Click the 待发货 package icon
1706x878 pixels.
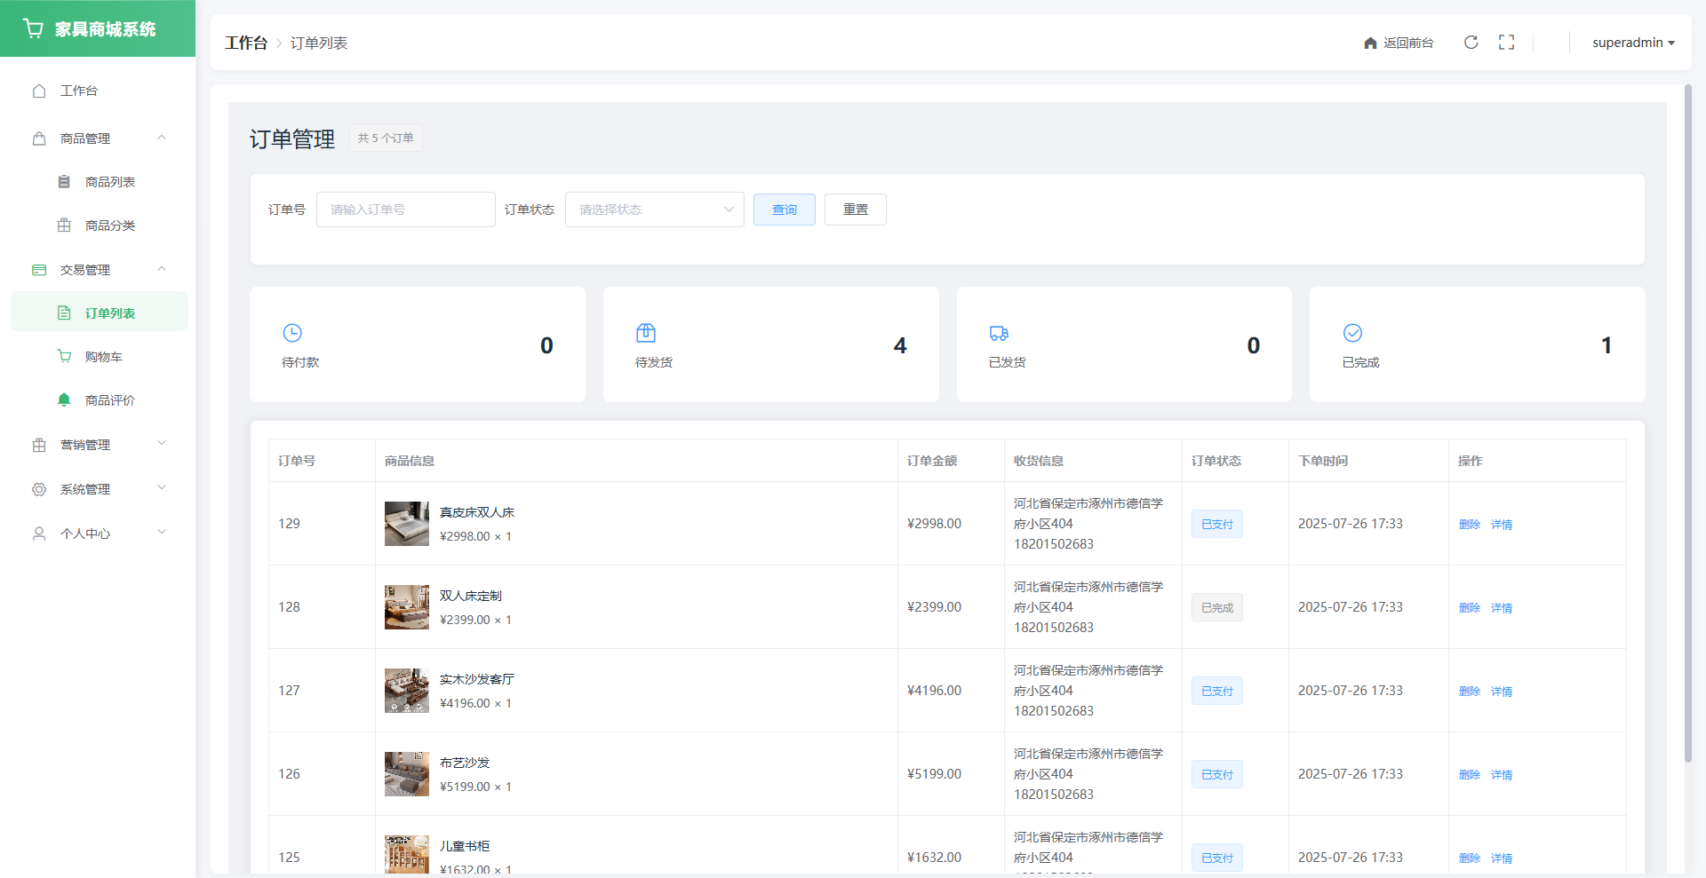[x=646, y=333]
